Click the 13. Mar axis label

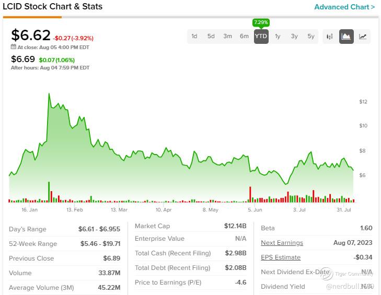(119, 209)
